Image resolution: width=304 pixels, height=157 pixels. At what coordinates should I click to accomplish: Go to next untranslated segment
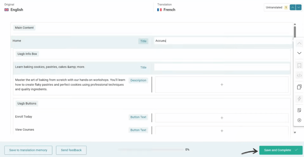click(299, 7)
